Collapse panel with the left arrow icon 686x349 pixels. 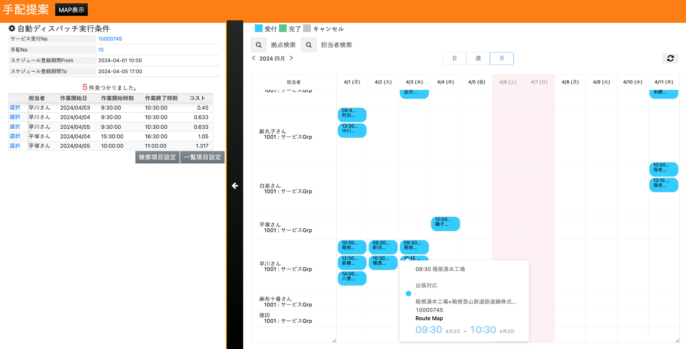pyautogui.click(x=235, y=186)
